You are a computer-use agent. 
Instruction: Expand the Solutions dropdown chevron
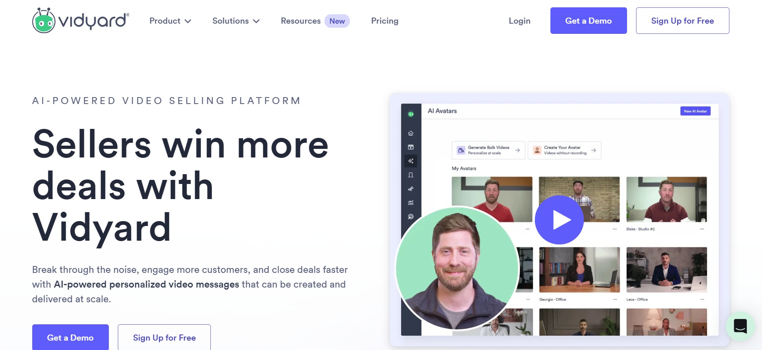click(x=256, y=21)
